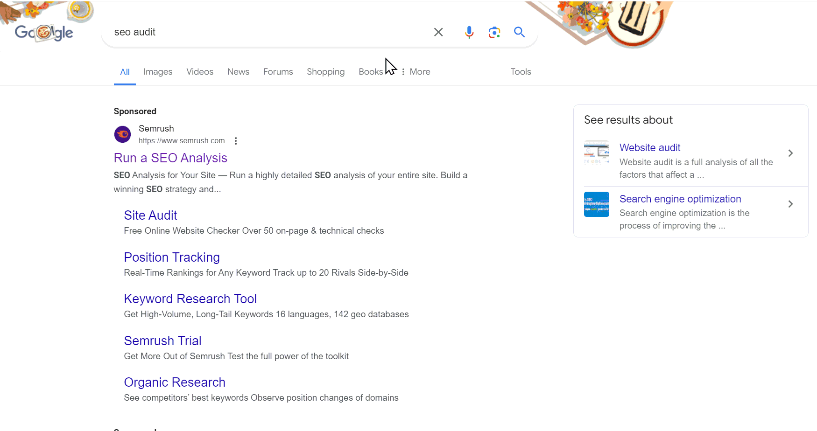This screenshot has height=431, width=817.
Task: Click the Semrush favicon icon
Action: 123,134
